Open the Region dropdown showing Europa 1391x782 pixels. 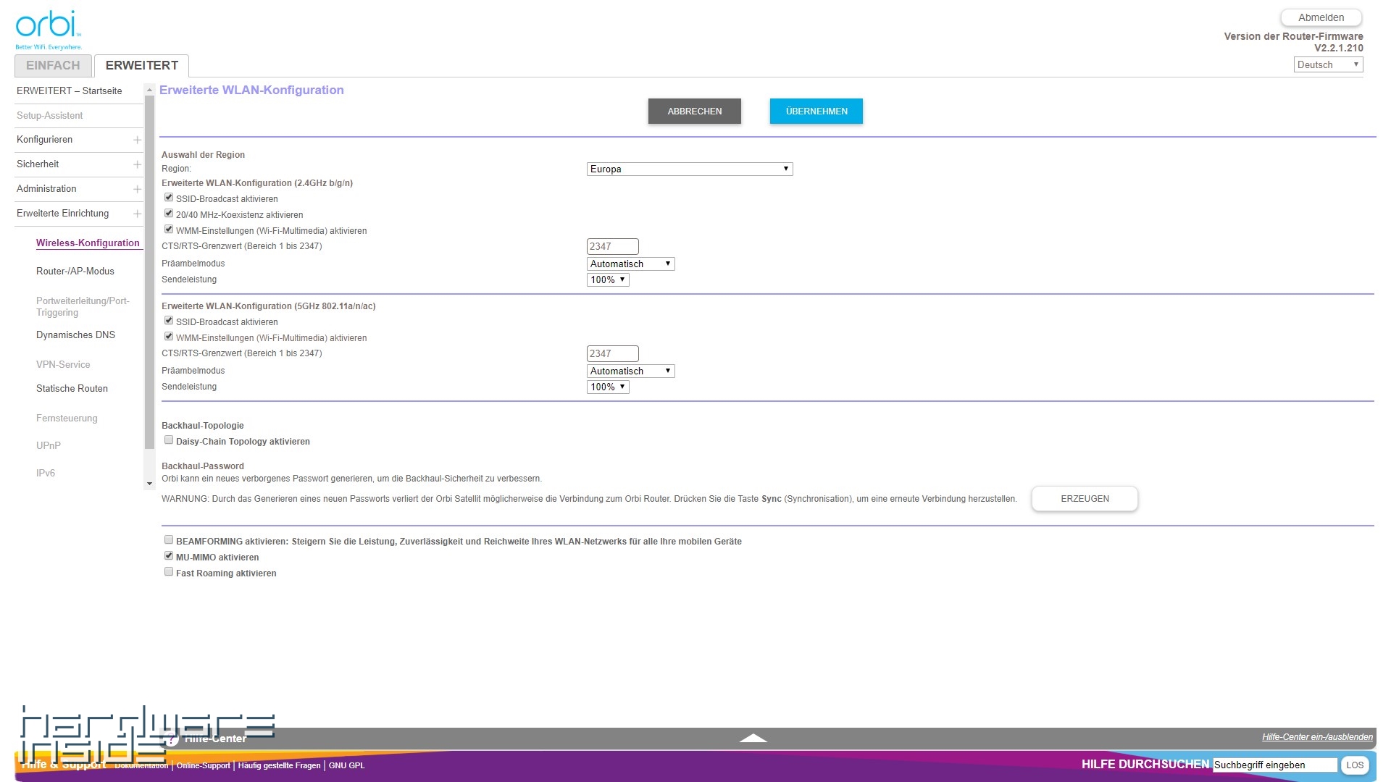pyautogui.click(x=690, y=169)
